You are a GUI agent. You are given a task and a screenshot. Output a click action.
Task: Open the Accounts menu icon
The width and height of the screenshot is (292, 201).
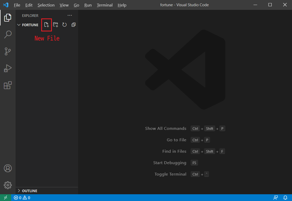(8, 168)
